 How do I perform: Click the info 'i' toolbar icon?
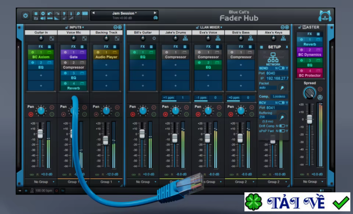71,14
